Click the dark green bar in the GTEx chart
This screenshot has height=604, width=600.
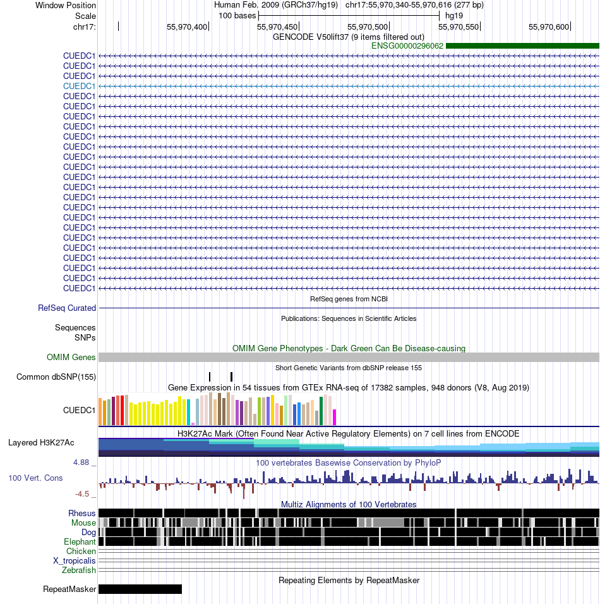point(321,411)
